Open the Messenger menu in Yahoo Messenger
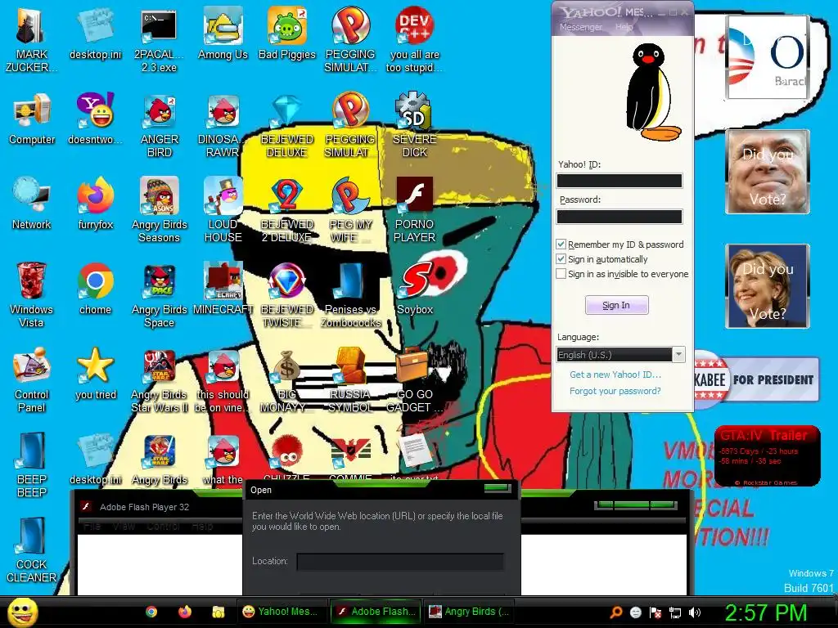The image size is (838, 628). tap(580, 27)
